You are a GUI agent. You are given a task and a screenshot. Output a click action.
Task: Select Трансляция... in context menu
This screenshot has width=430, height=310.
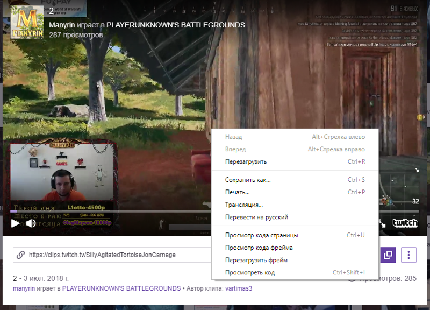pos(295,205)
